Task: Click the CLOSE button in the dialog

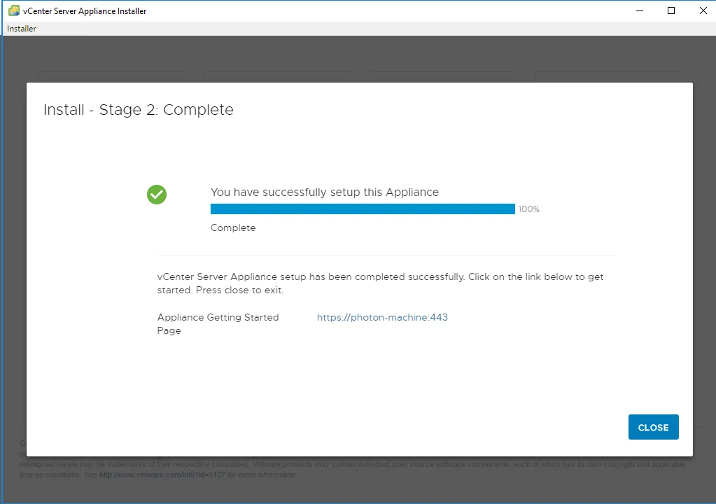Action: pyautogui.click(x=654, y=427)
